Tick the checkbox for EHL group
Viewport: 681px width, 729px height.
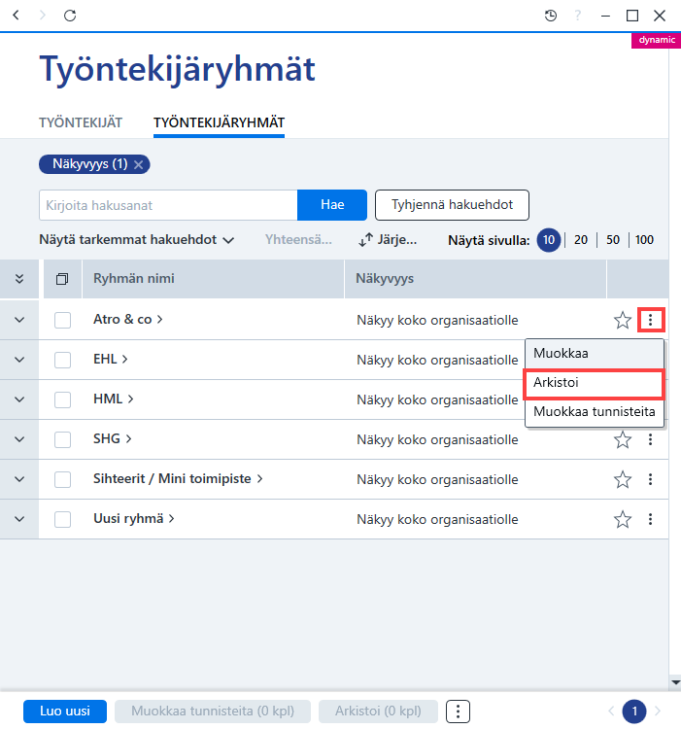(63, 360)
